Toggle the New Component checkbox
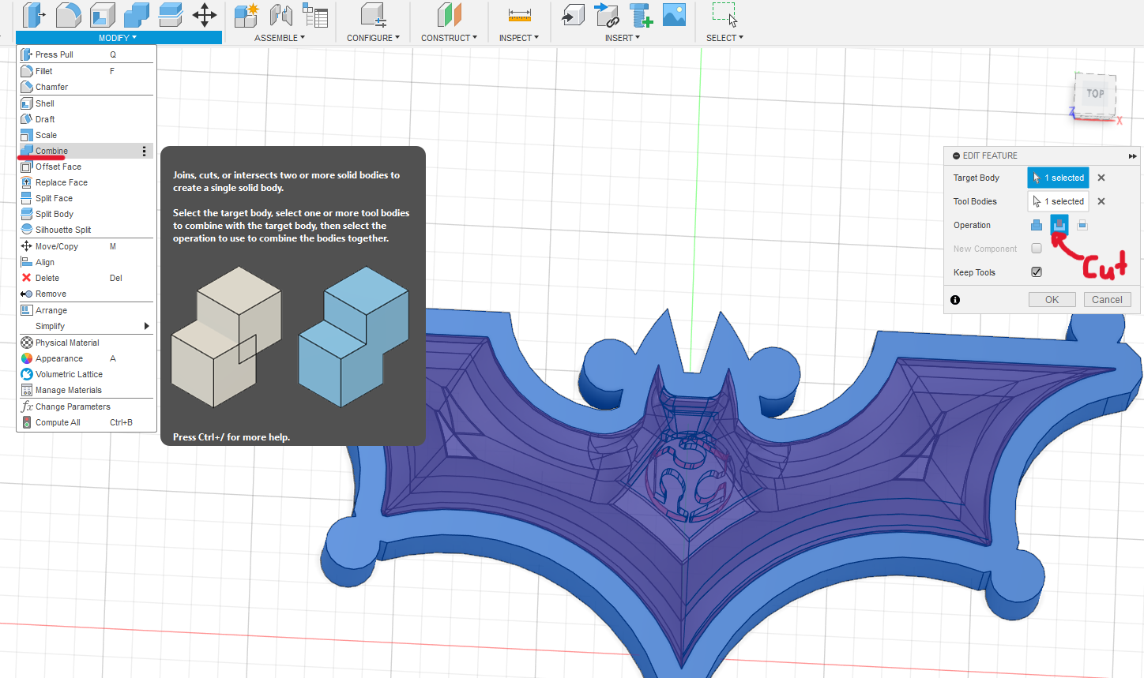Image resolution: width=1144 pixels, height=678 pixels. pos(1037,249)
